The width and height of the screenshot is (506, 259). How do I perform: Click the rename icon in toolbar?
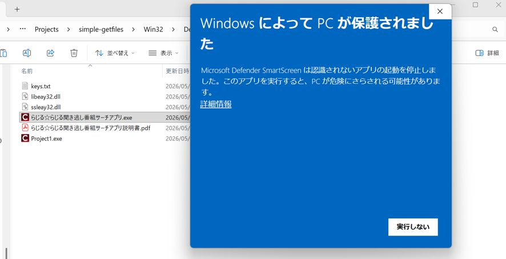(x=27, y=53)
